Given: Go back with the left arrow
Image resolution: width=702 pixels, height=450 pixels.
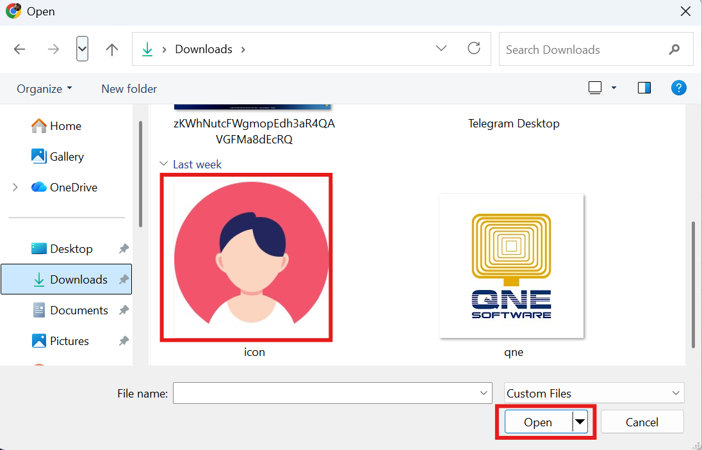Looking at the screenshot, I should pos(20,49).
